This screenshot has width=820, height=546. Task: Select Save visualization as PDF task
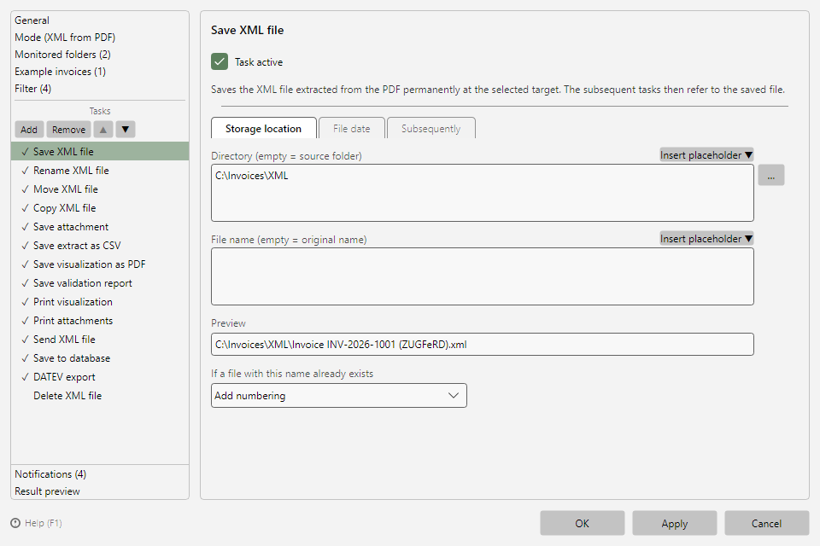tap(100, 264)
